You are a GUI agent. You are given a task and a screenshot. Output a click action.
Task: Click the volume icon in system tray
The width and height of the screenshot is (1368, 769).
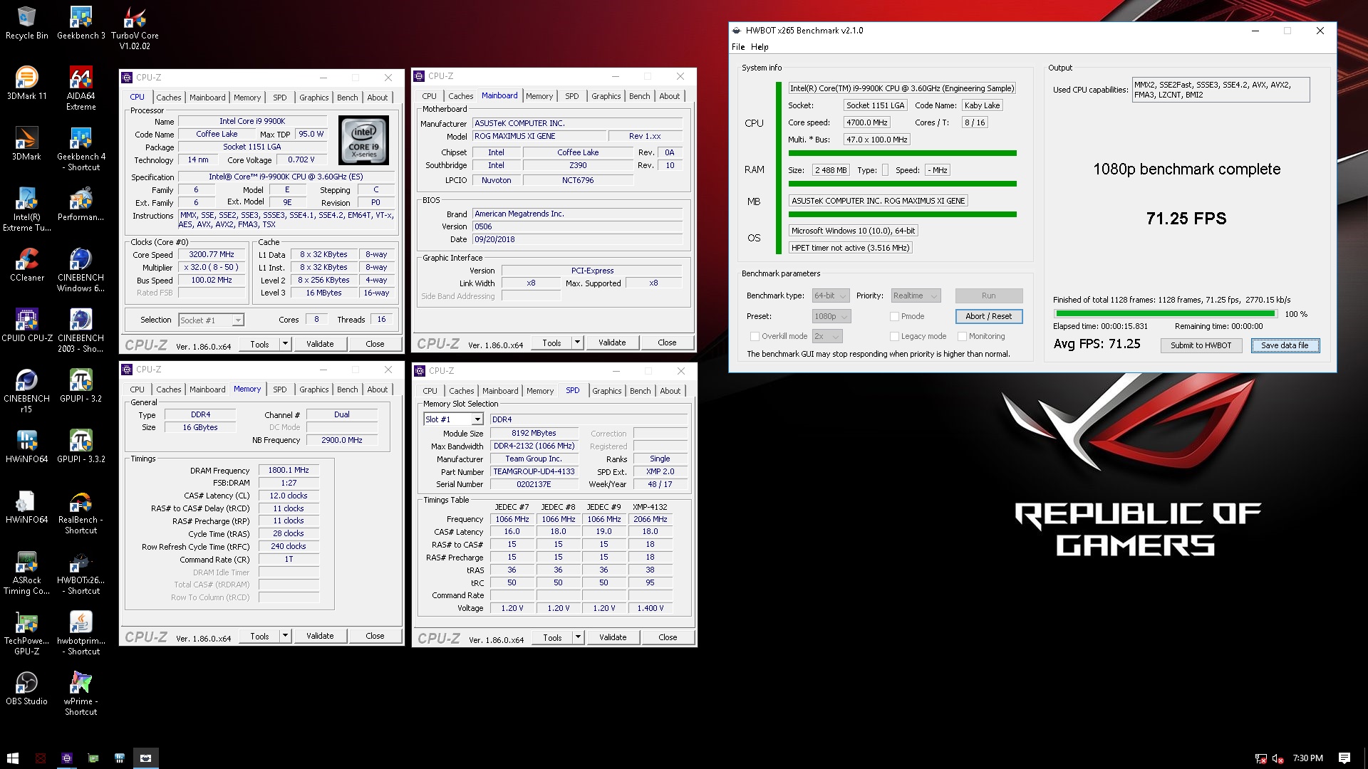click(x=1278, y=758)
